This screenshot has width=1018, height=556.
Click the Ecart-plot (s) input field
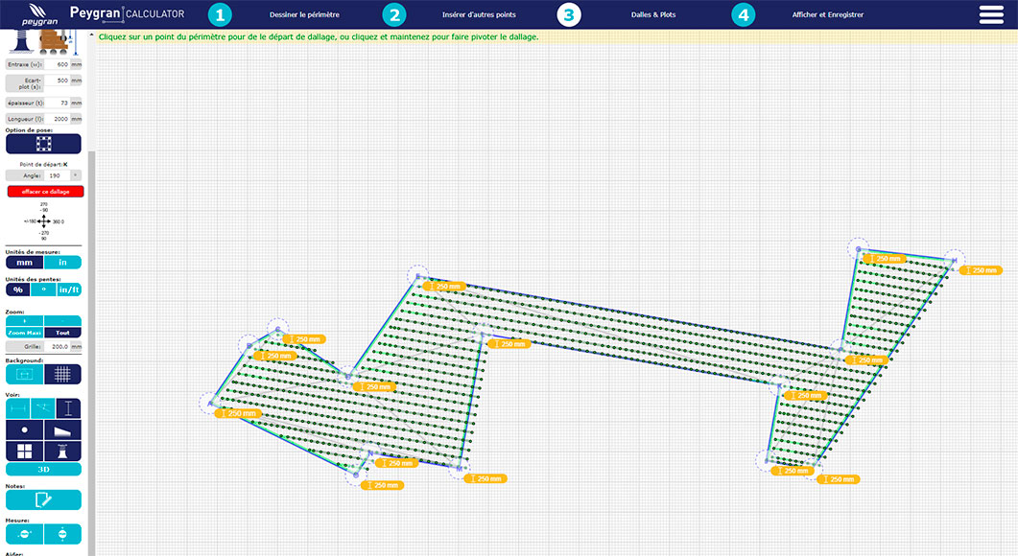pos(57,81)
